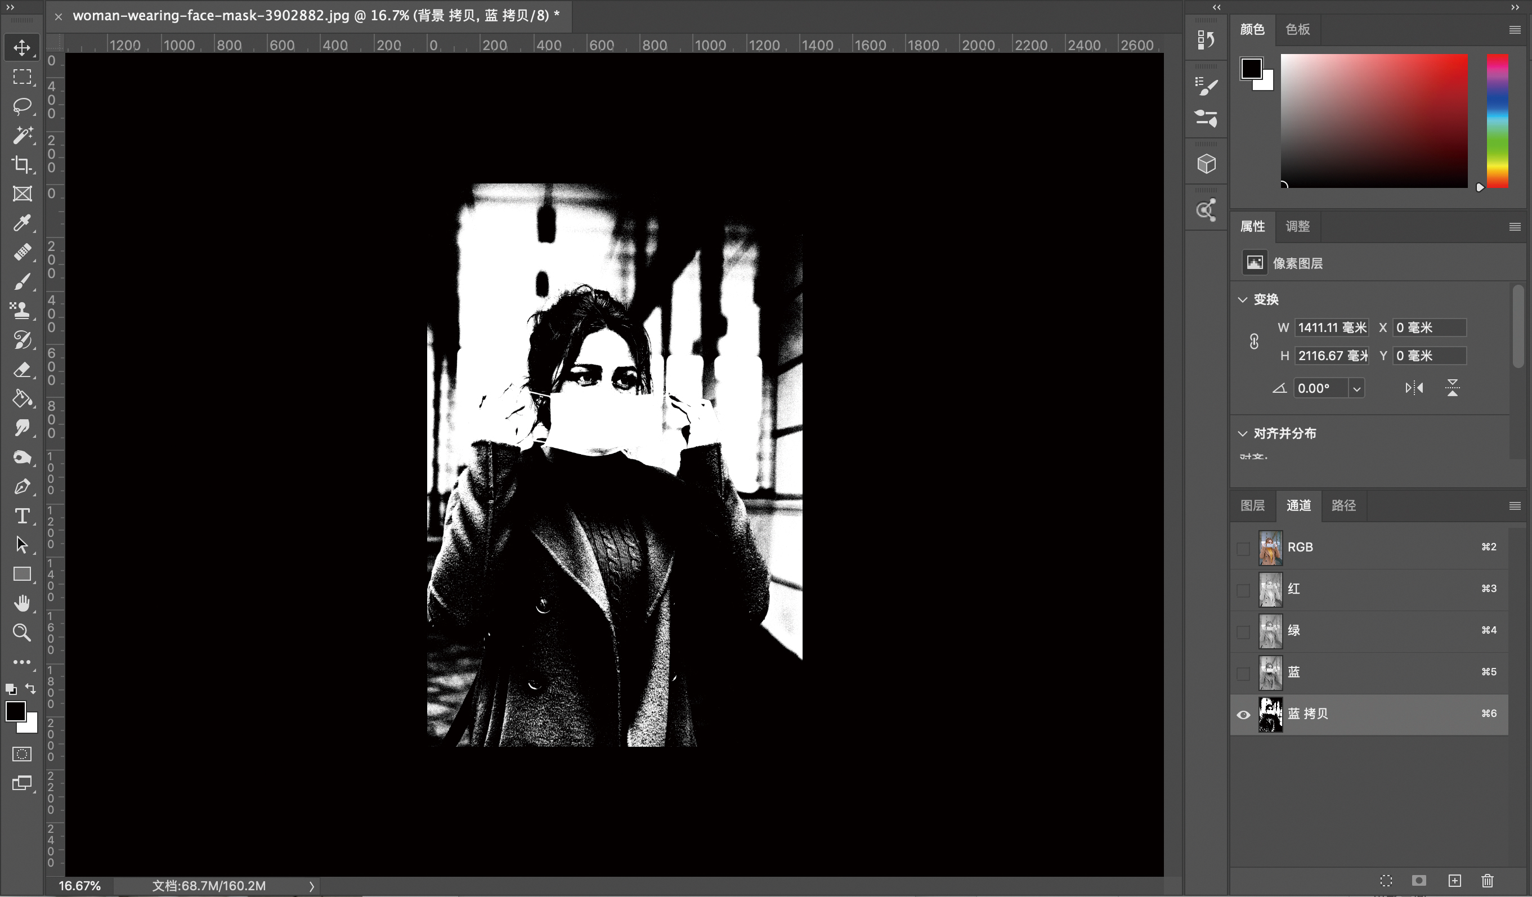
Task: Select the Move tool
Action: [23, 47]
